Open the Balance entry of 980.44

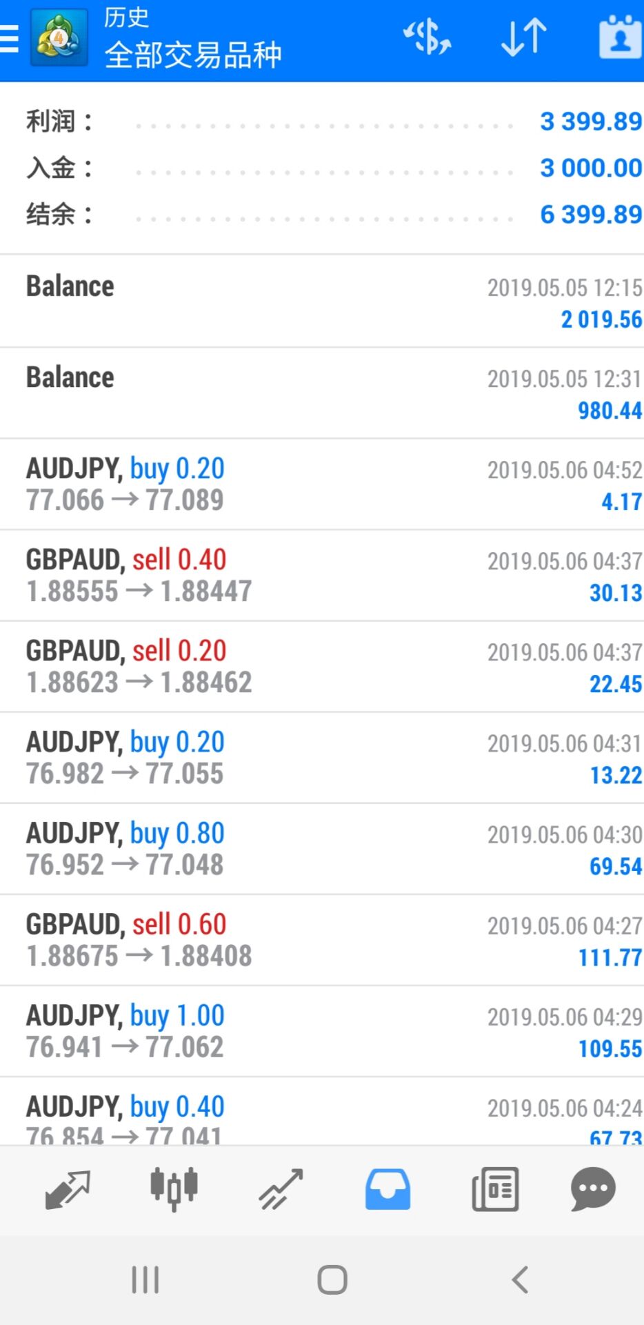click(322, 393)
